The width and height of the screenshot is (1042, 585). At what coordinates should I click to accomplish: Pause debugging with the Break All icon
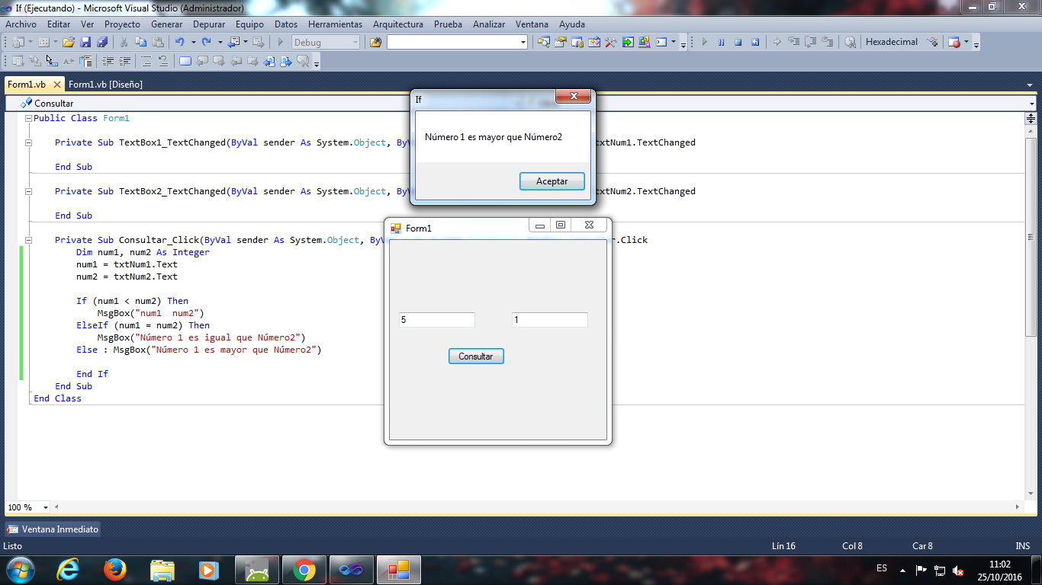pos(721,42)
